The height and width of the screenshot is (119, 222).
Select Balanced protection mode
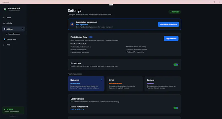click(86, 84)
